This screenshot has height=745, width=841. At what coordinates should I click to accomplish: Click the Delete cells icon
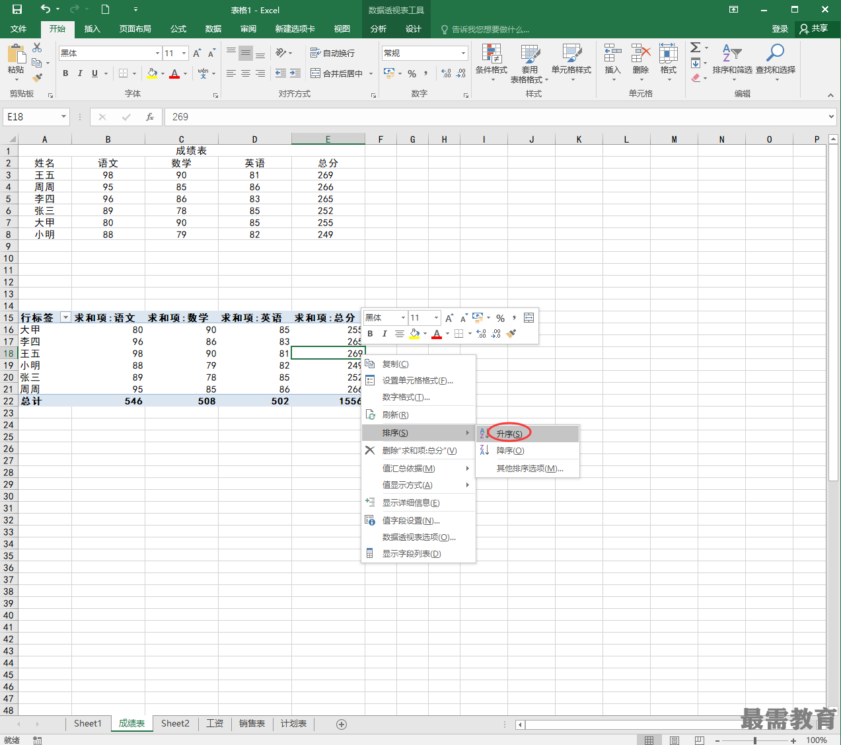tap(640, 54)
